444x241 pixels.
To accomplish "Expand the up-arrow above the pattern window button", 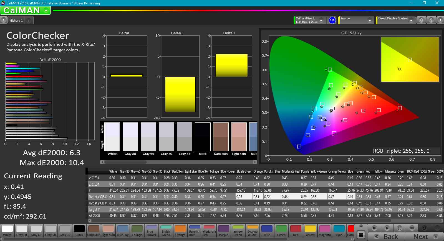I will coord(361,226).
